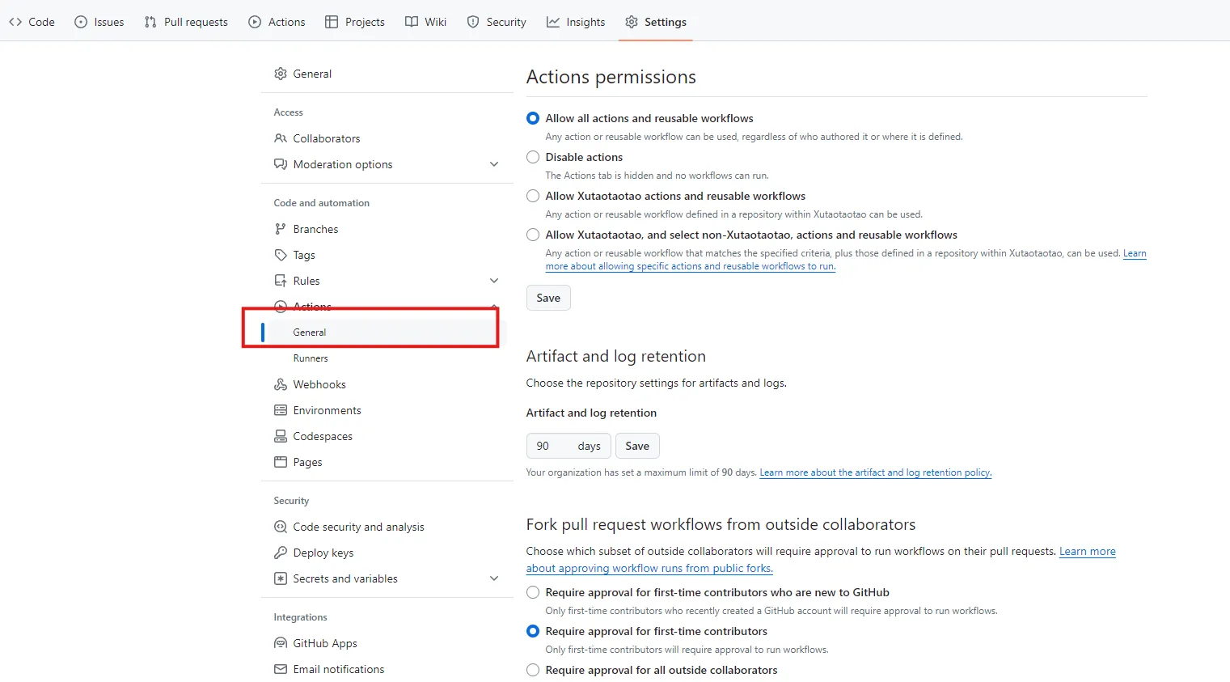Choose Require approval for all outside collaborators
The height and width of the screenshot is (682, 1230).
(533, 670)
